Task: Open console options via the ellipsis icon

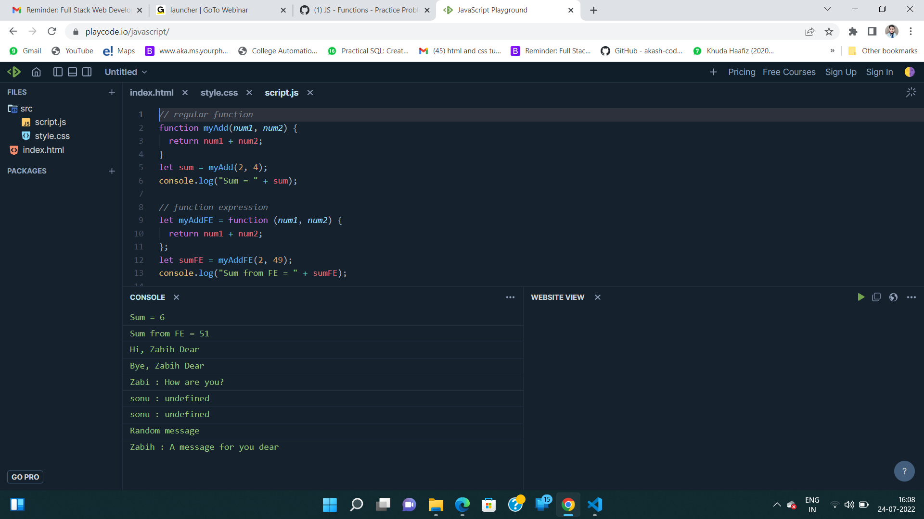Action: (x=510, y=297)
